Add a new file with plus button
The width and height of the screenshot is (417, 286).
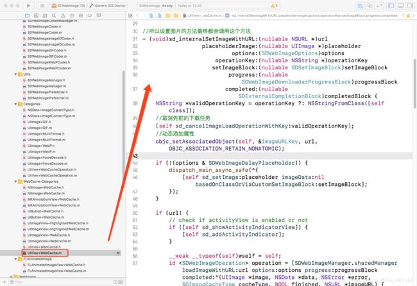coord(4,282)
